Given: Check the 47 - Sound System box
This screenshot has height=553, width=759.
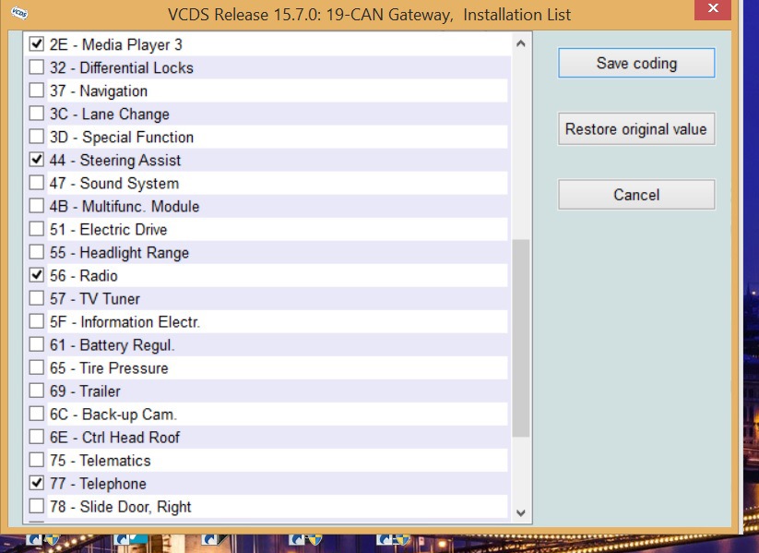Looking at the screenshot, I should (x=36, y=183).
